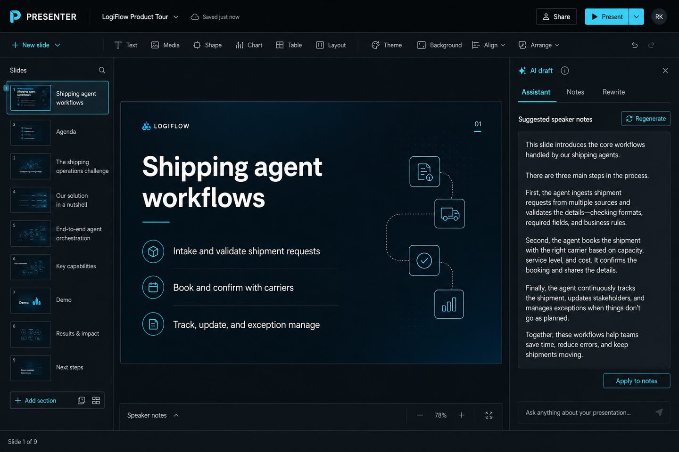This screenshot has width=679, height=452.
Task: Click the slide number 01 label
Action: 478,124
